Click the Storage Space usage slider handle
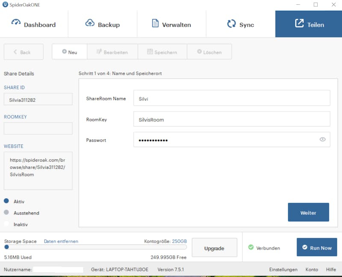The height and width of the screenshot is (277, 342). tap(6, 247)
